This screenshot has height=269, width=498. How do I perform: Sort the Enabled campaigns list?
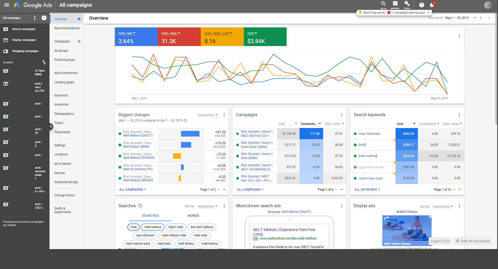pyautogui.click(x=44, y=62)
